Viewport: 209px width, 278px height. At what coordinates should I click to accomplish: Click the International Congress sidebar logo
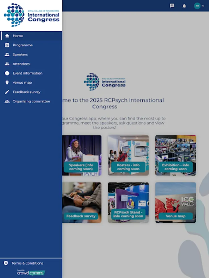tap(32, 15)
